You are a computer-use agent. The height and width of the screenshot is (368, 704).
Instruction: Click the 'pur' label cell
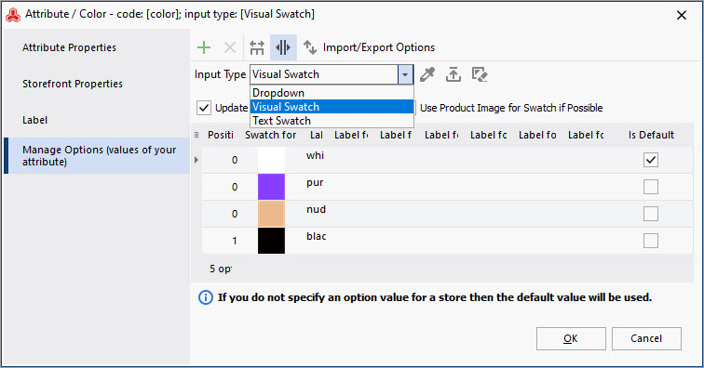[x=315, y=182]
